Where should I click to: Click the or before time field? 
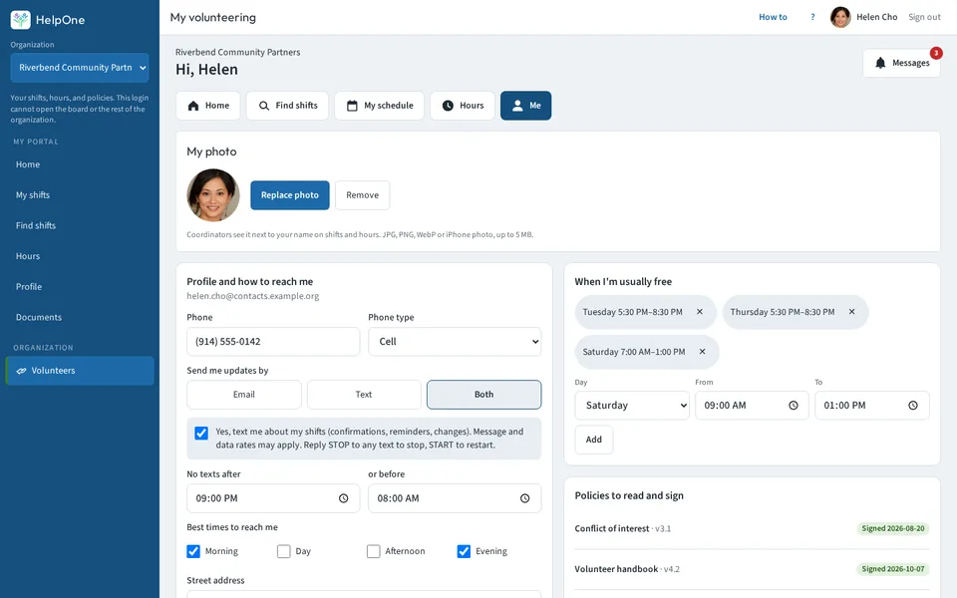click(x=455, y=498)
